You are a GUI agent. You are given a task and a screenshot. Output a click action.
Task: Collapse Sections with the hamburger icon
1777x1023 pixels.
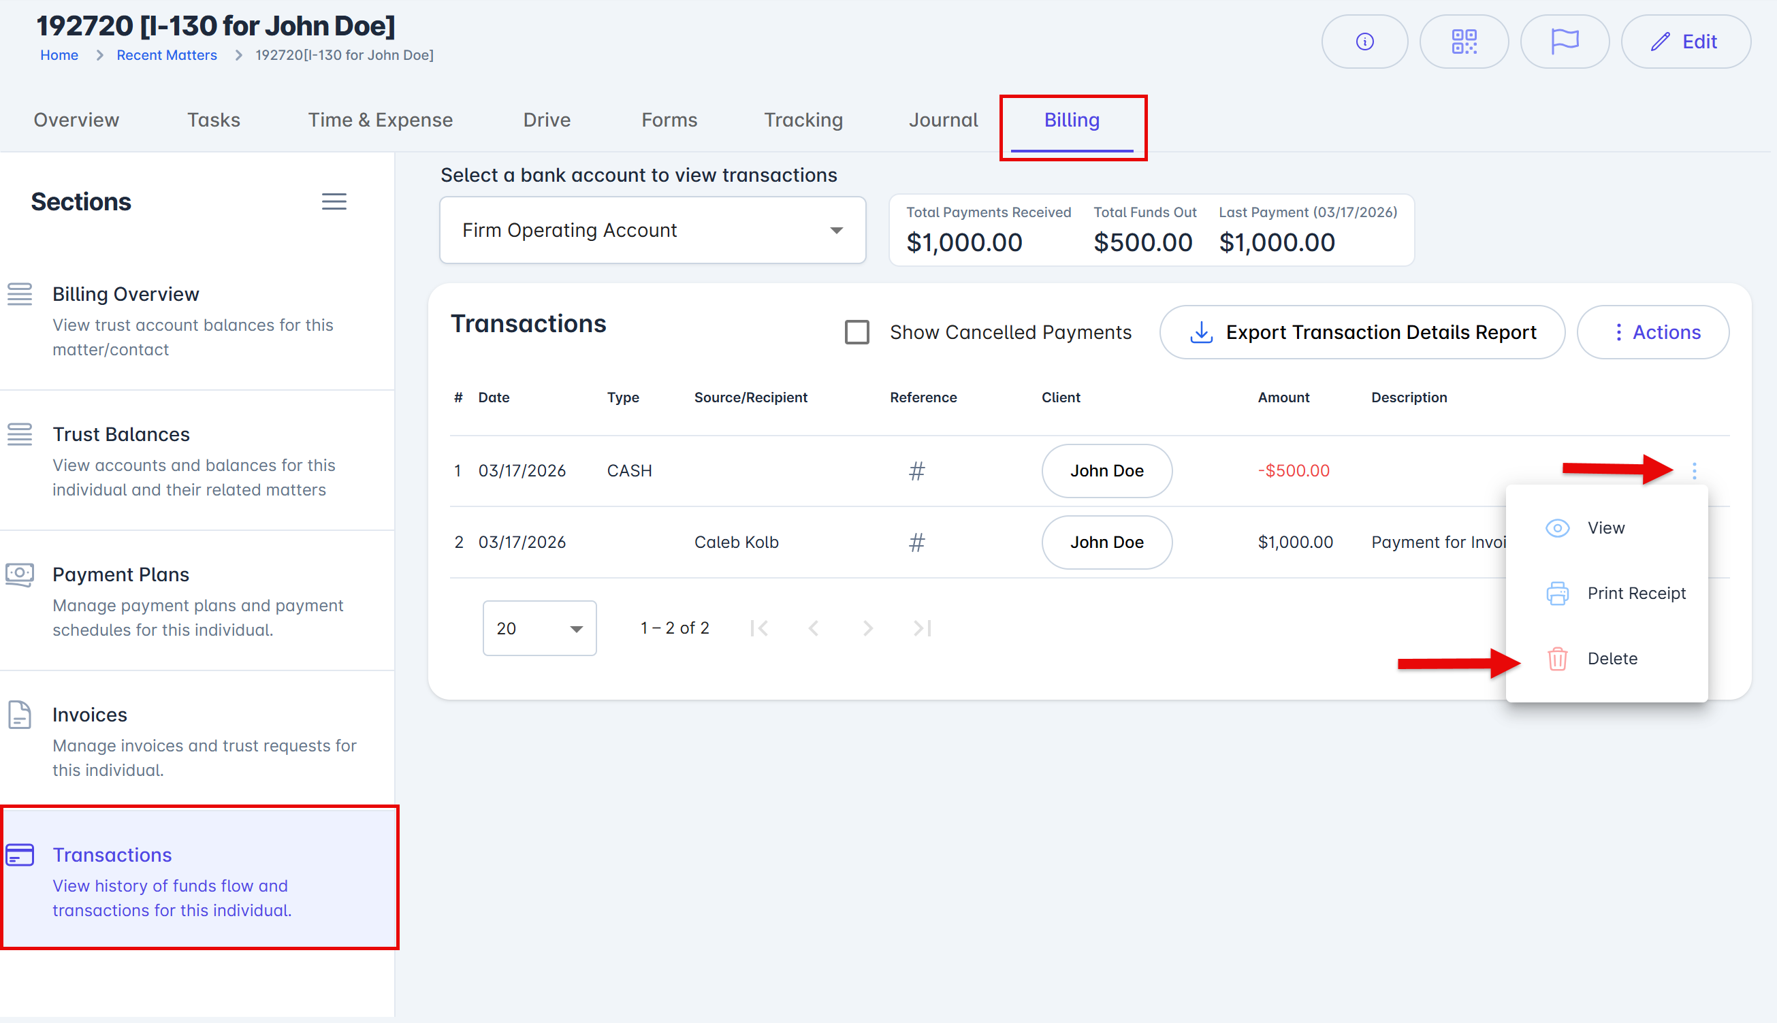(x=334, y=201)
